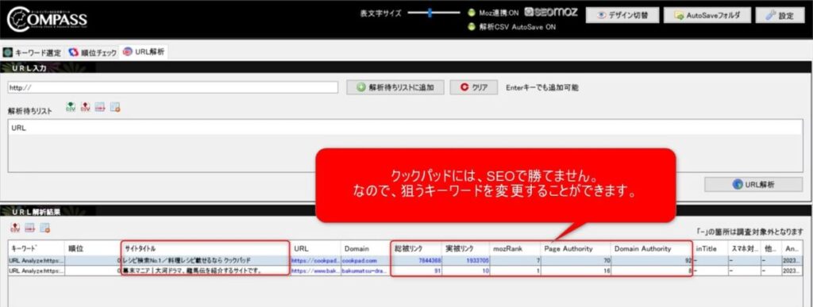Click the COMPASS logo

[47, 19]
